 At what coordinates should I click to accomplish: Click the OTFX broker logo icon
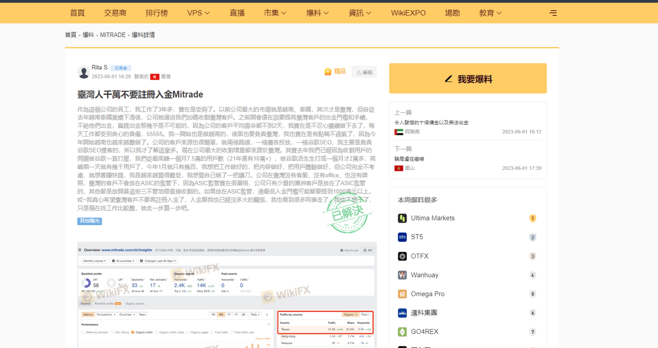[x=403, y=256]
